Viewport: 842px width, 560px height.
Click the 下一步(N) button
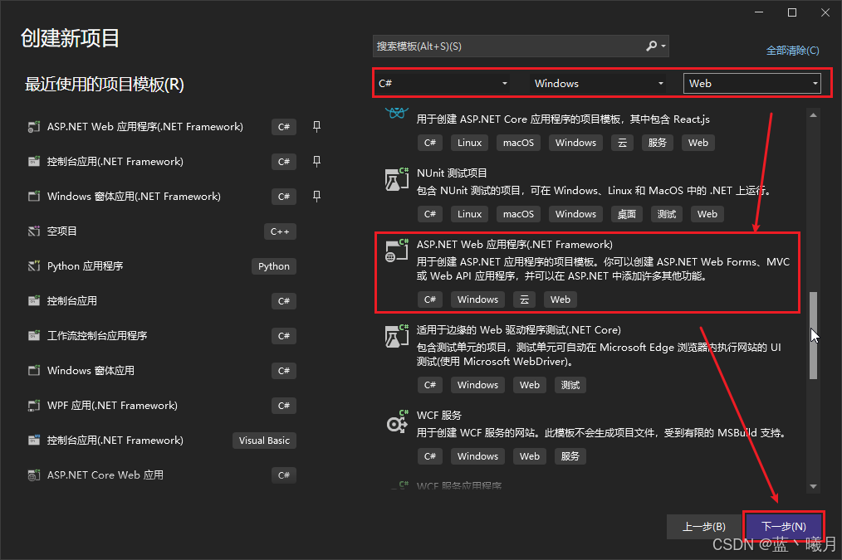click(x=784, y=526)
